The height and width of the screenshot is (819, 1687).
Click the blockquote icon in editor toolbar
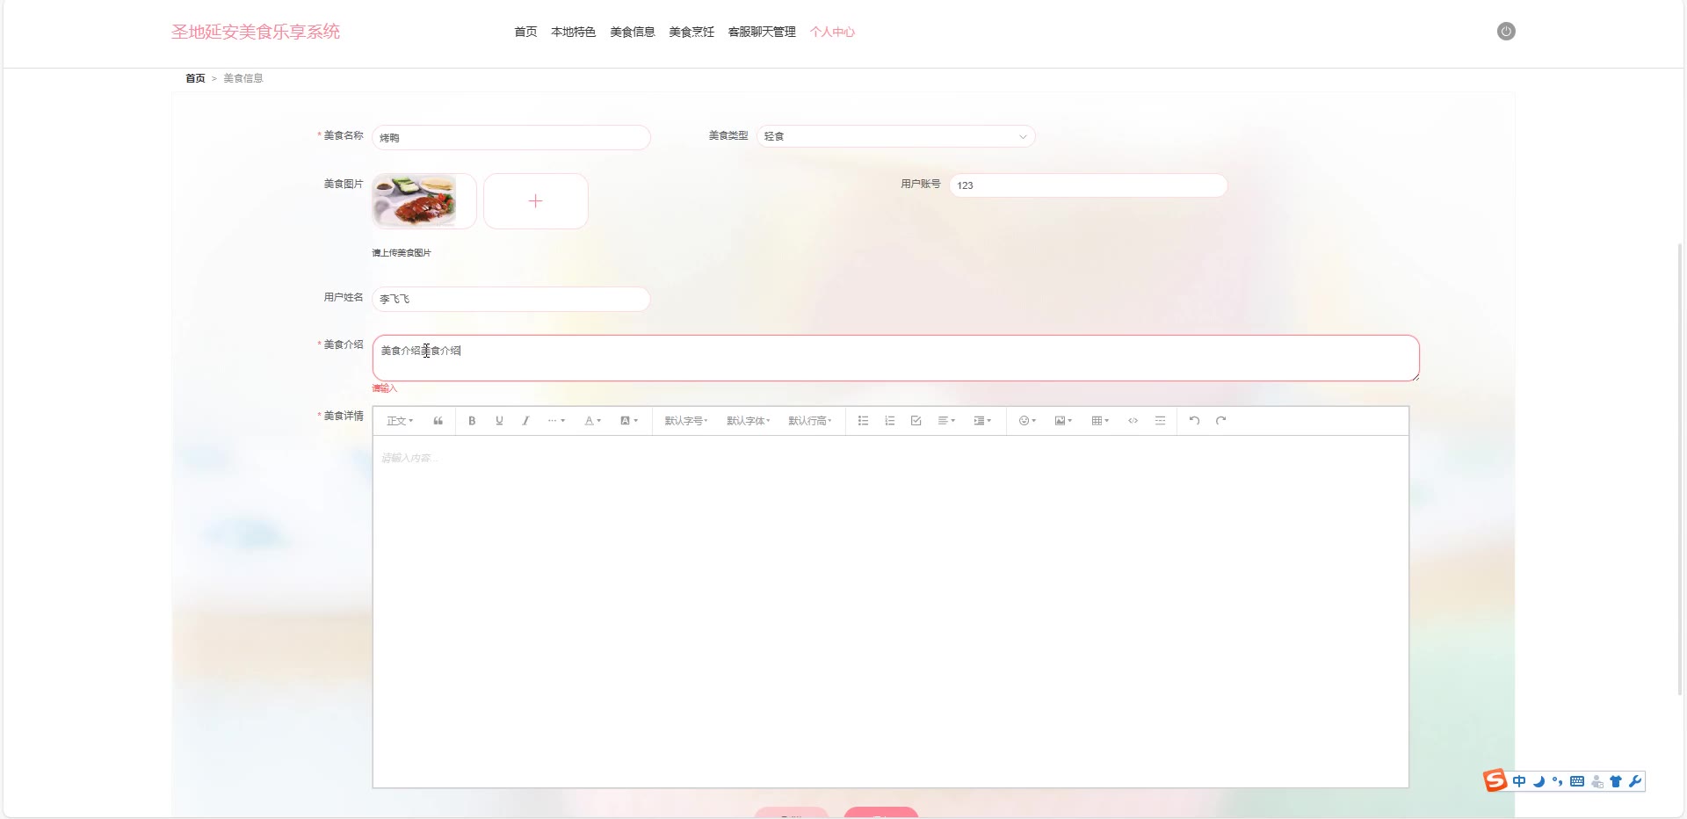pyautogui.click(x=438, y=421)
